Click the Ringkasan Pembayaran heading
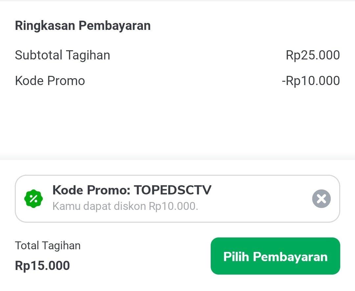355x291 pixels. click(82, 25)
